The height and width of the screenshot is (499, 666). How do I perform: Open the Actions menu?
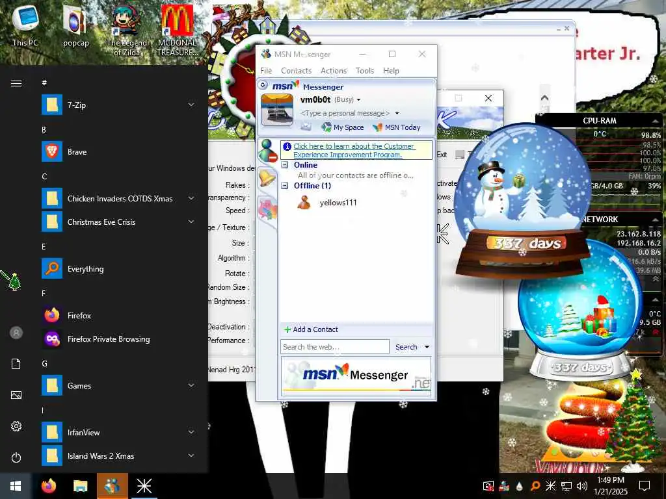pyautogui.click(x=334, y=70)
